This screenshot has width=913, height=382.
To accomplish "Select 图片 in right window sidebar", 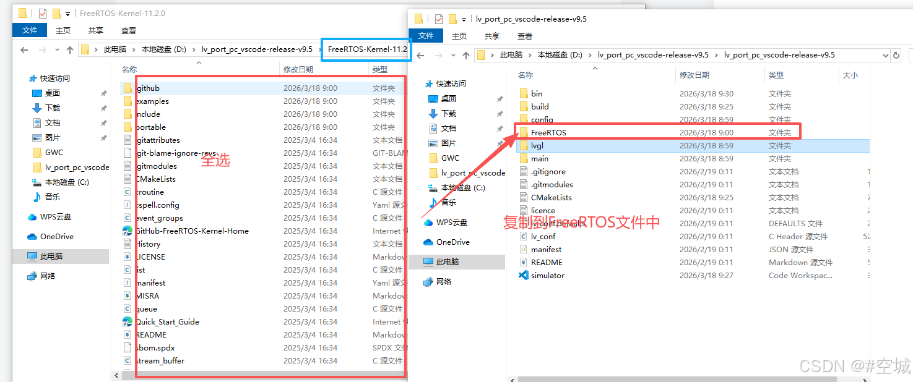I will point(449,143).
